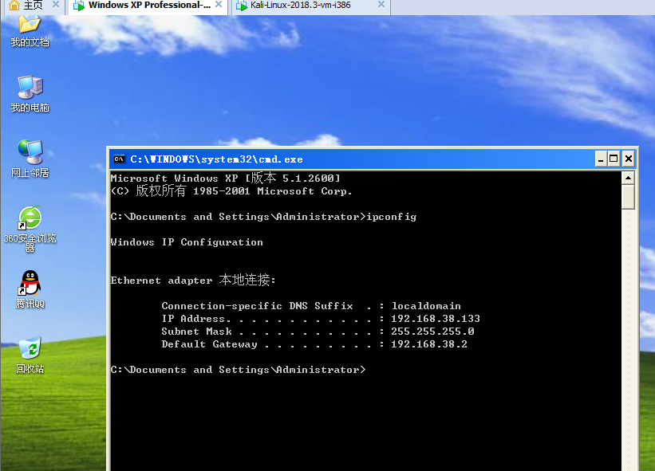Click the 1985-2001 Microsoft Corp copyright line

[x=231, y=191]
